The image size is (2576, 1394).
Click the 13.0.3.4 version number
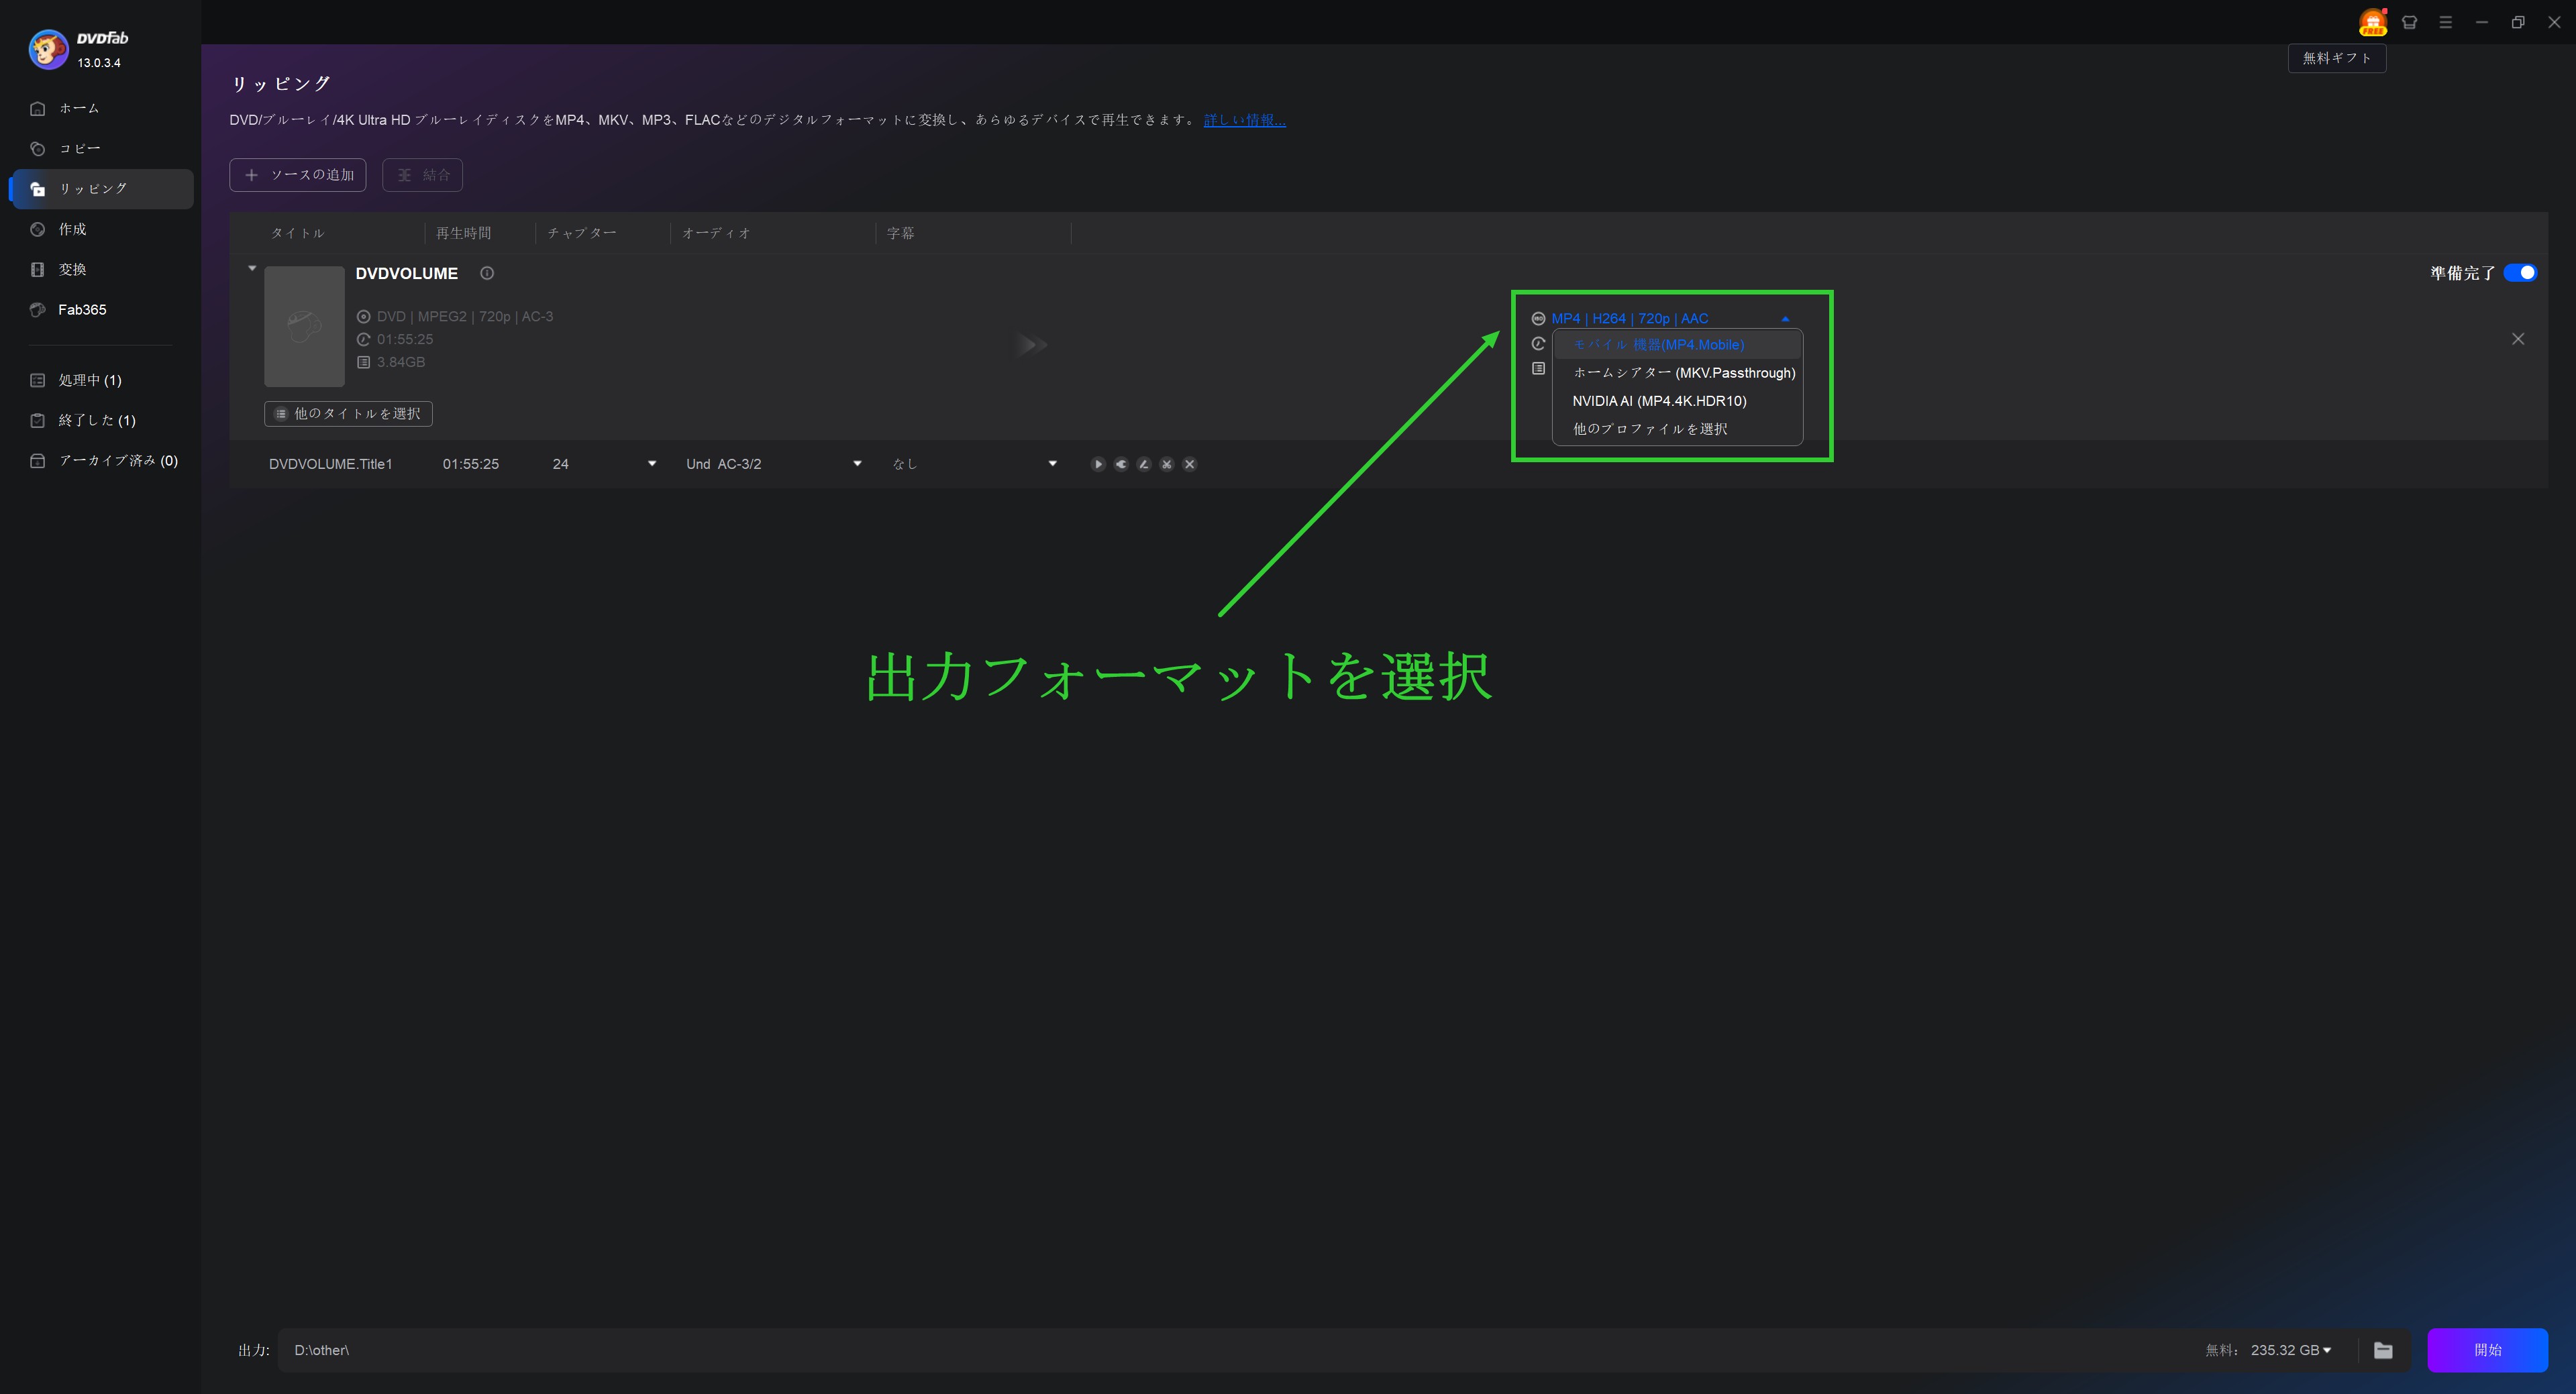tap(99, 63)
